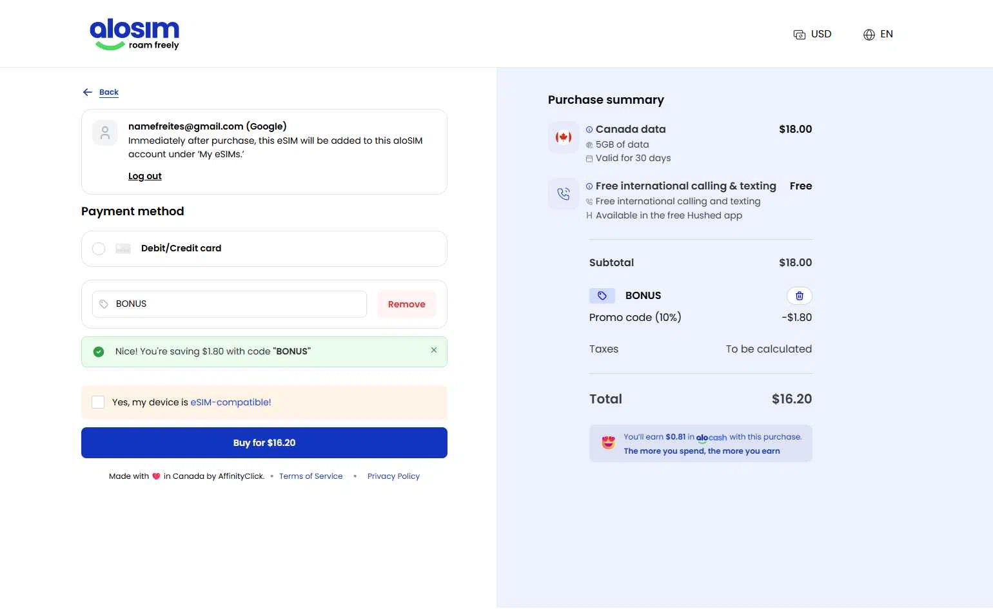This screenshot has width=993, height=609.
Task: Click the globe language icon
Action: pyautogui.click(x=869, y=35)
